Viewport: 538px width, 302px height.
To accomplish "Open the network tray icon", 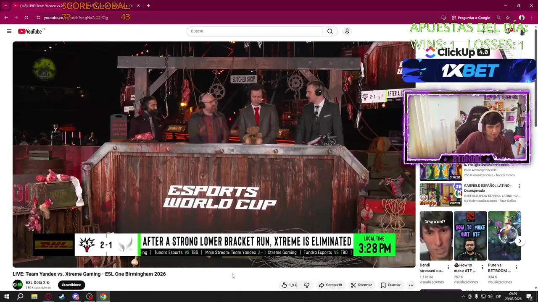I will 483,297.
